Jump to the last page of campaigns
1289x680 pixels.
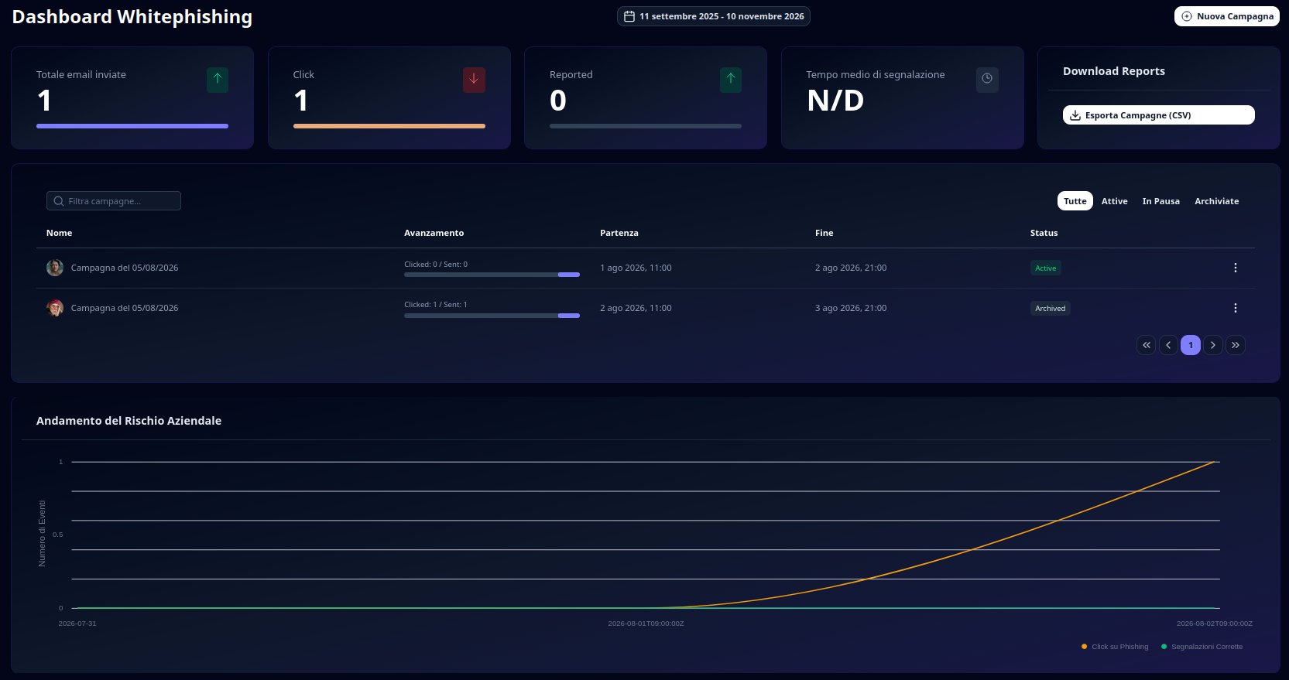tap(1236, 345)
